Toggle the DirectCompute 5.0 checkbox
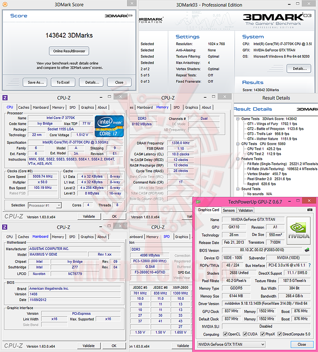Screen dimensions: 318x352 tap(280, 334)
